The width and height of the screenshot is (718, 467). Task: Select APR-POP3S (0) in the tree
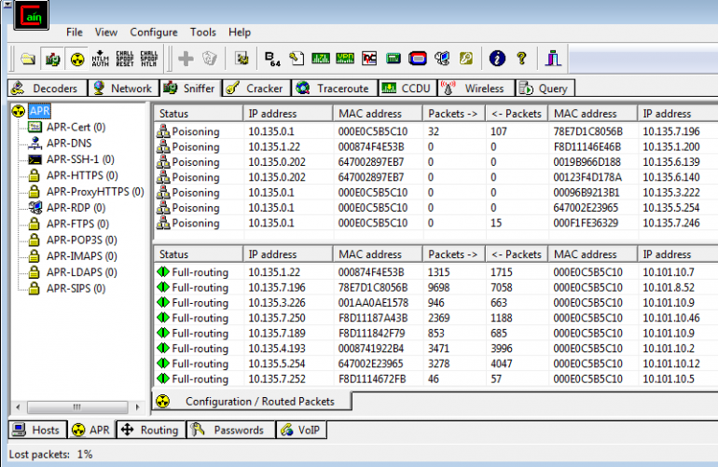point(81,240)
